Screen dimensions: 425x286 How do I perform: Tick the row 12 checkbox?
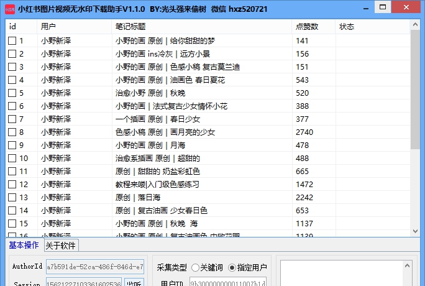12,185
